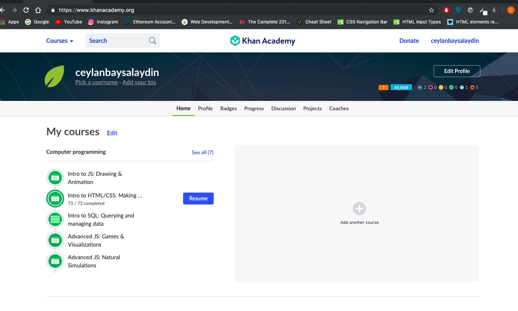Open the Google bookmark

pyautogui.click(x=37, y=22)
